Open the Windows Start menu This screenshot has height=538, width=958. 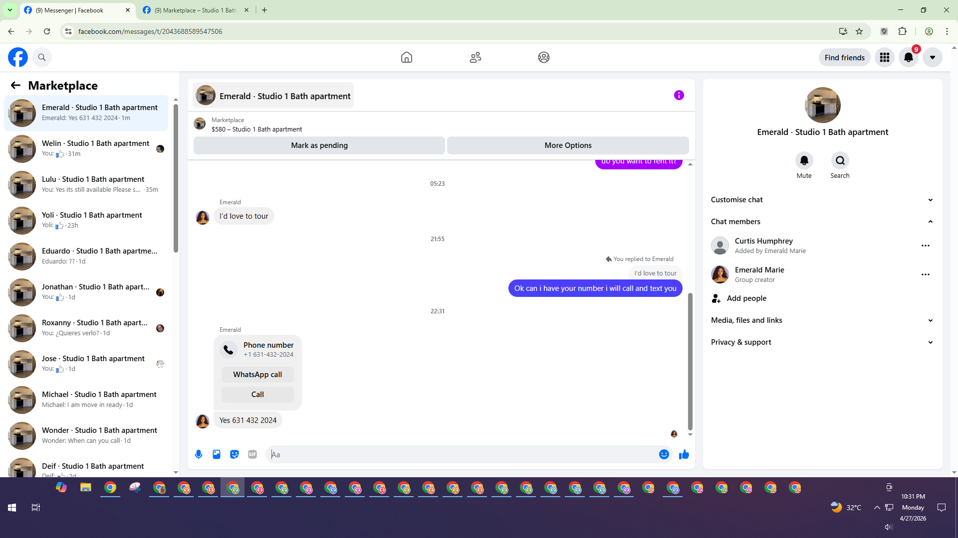click(12, 508)
